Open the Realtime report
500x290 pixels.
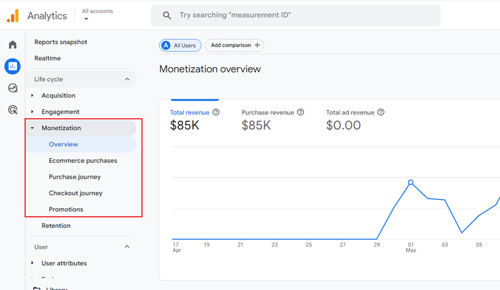point(47,58)
